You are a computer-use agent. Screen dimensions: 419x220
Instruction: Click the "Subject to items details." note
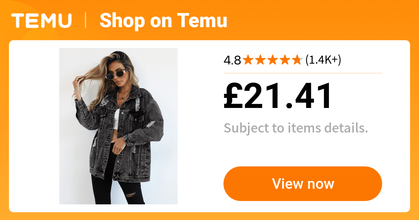pyautogui.click(x=296, y=128)
